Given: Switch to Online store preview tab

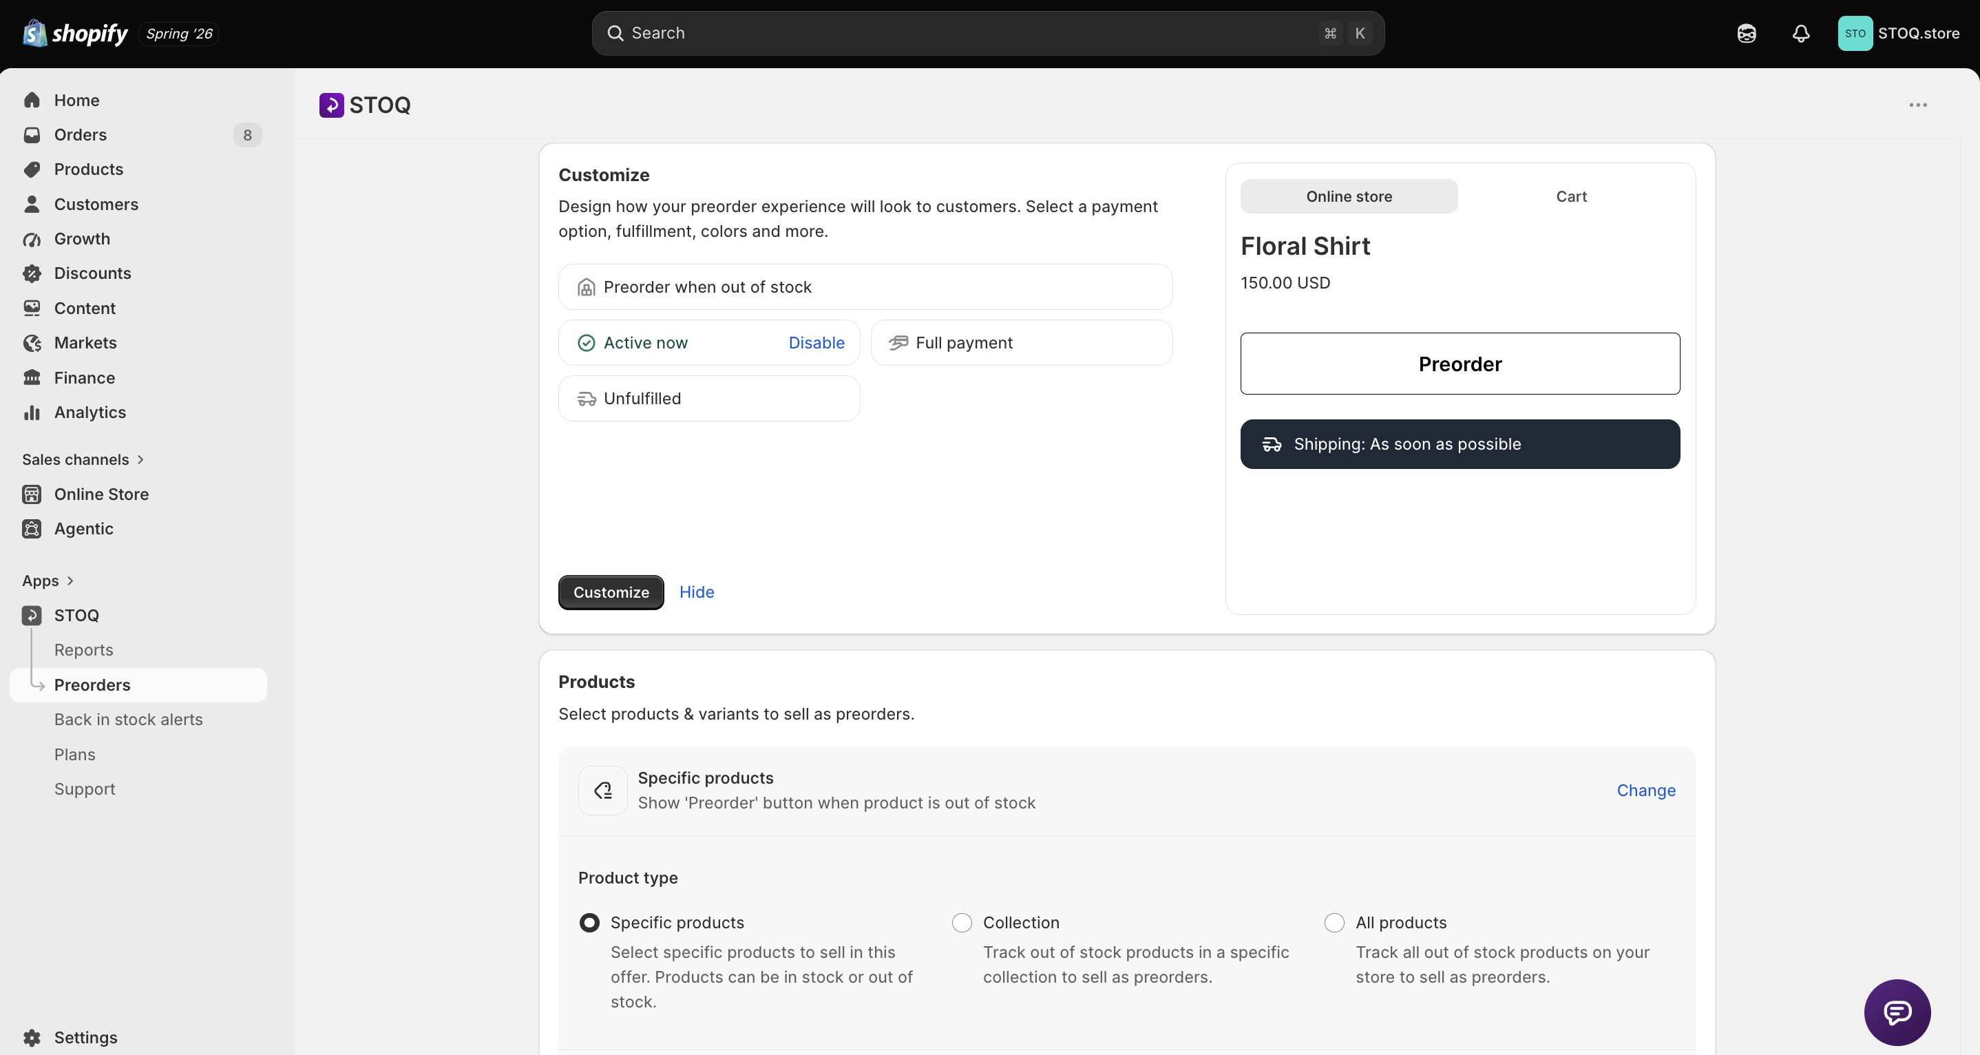Looking at the screenshot, I should [x=1349, y=196].
